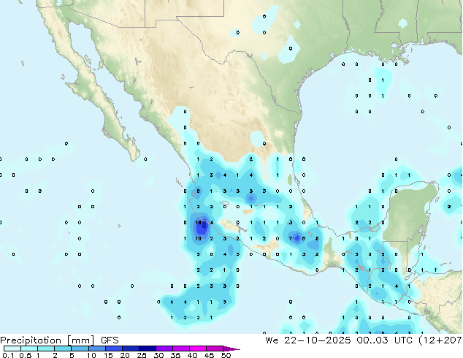
Task: Click the southern tip of Baja California
Action: pyautogui.click(x=134, y=156)
